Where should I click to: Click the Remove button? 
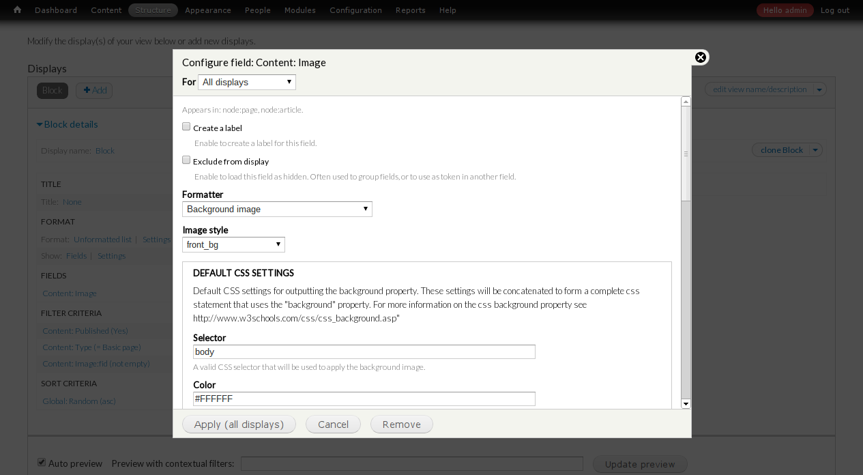401,424
